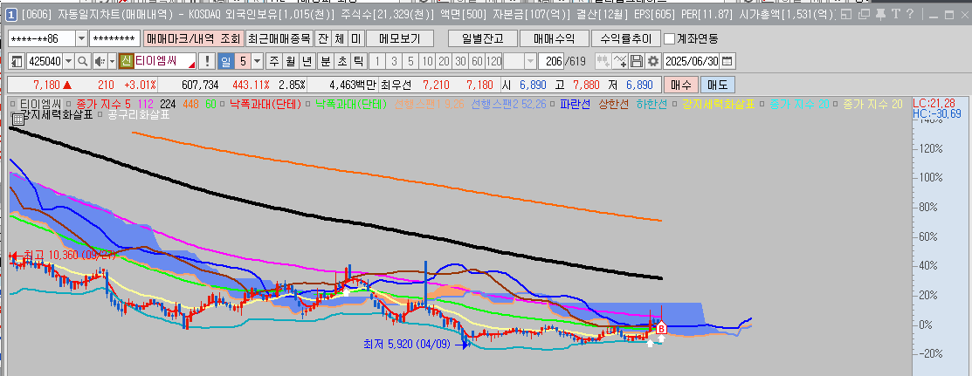Click the pink 매수 buy button
The width and height of the screenshot is (972, 376).
[x=680, y=85]
